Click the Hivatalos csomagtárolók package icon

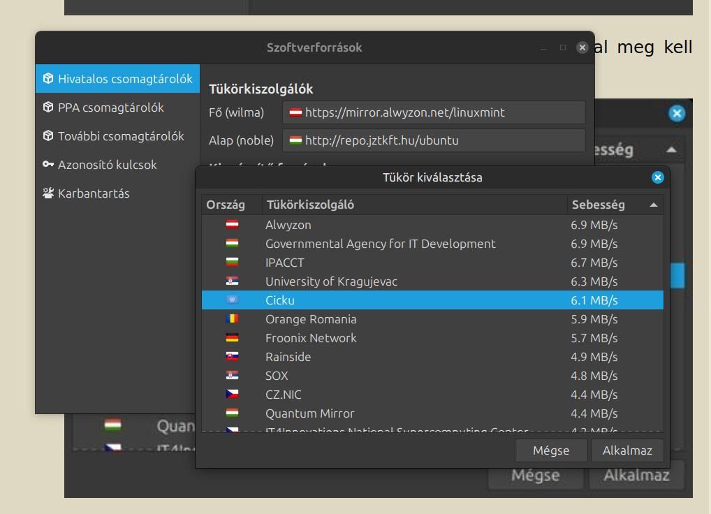(x=48, y=78)
